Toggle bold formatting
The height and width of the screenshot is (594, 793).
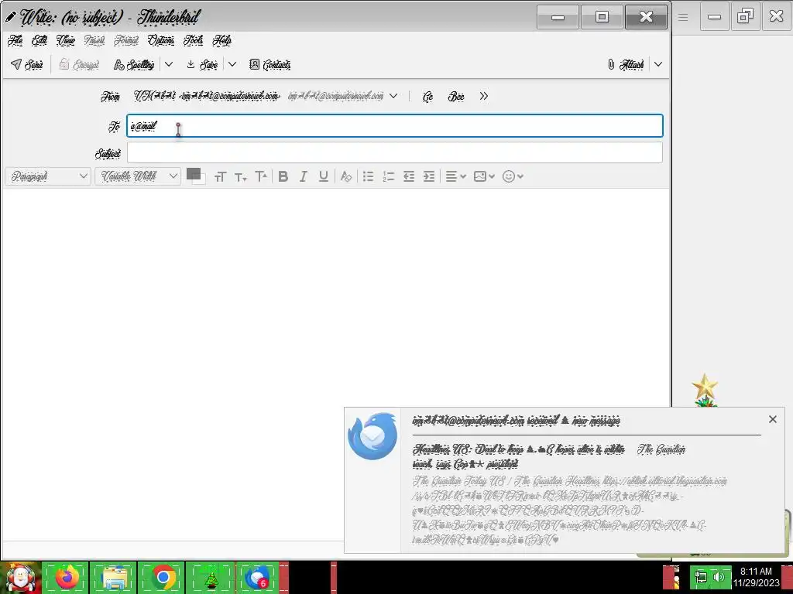click(x=283, y=176)
